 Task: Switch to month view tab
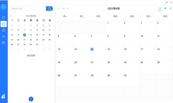click(160, 8)
